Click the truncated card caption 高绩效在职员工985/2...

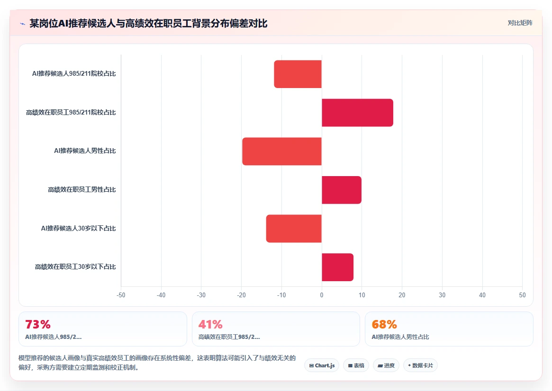tap(229, 337)
